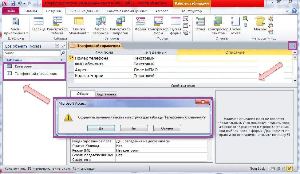Viewport: 300px width, 174px height.
Task: Switch to the Подстановка properties tab
Action: point(106,94)
